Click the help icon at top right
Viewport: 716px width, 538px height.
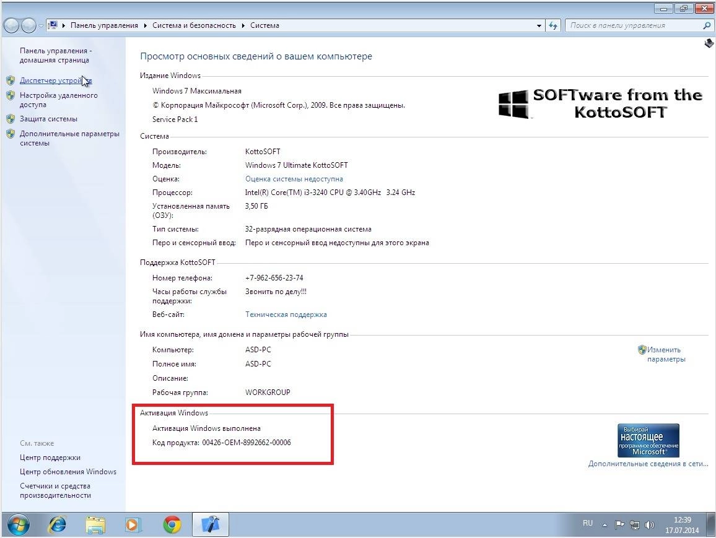tap(709, 43)
